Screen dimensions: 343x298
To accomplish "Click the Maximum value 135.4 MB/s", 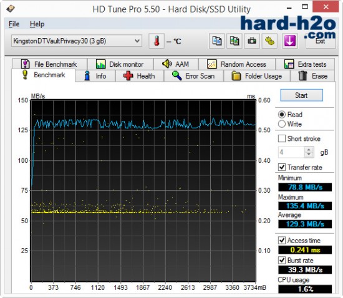I will click(305, 206).
